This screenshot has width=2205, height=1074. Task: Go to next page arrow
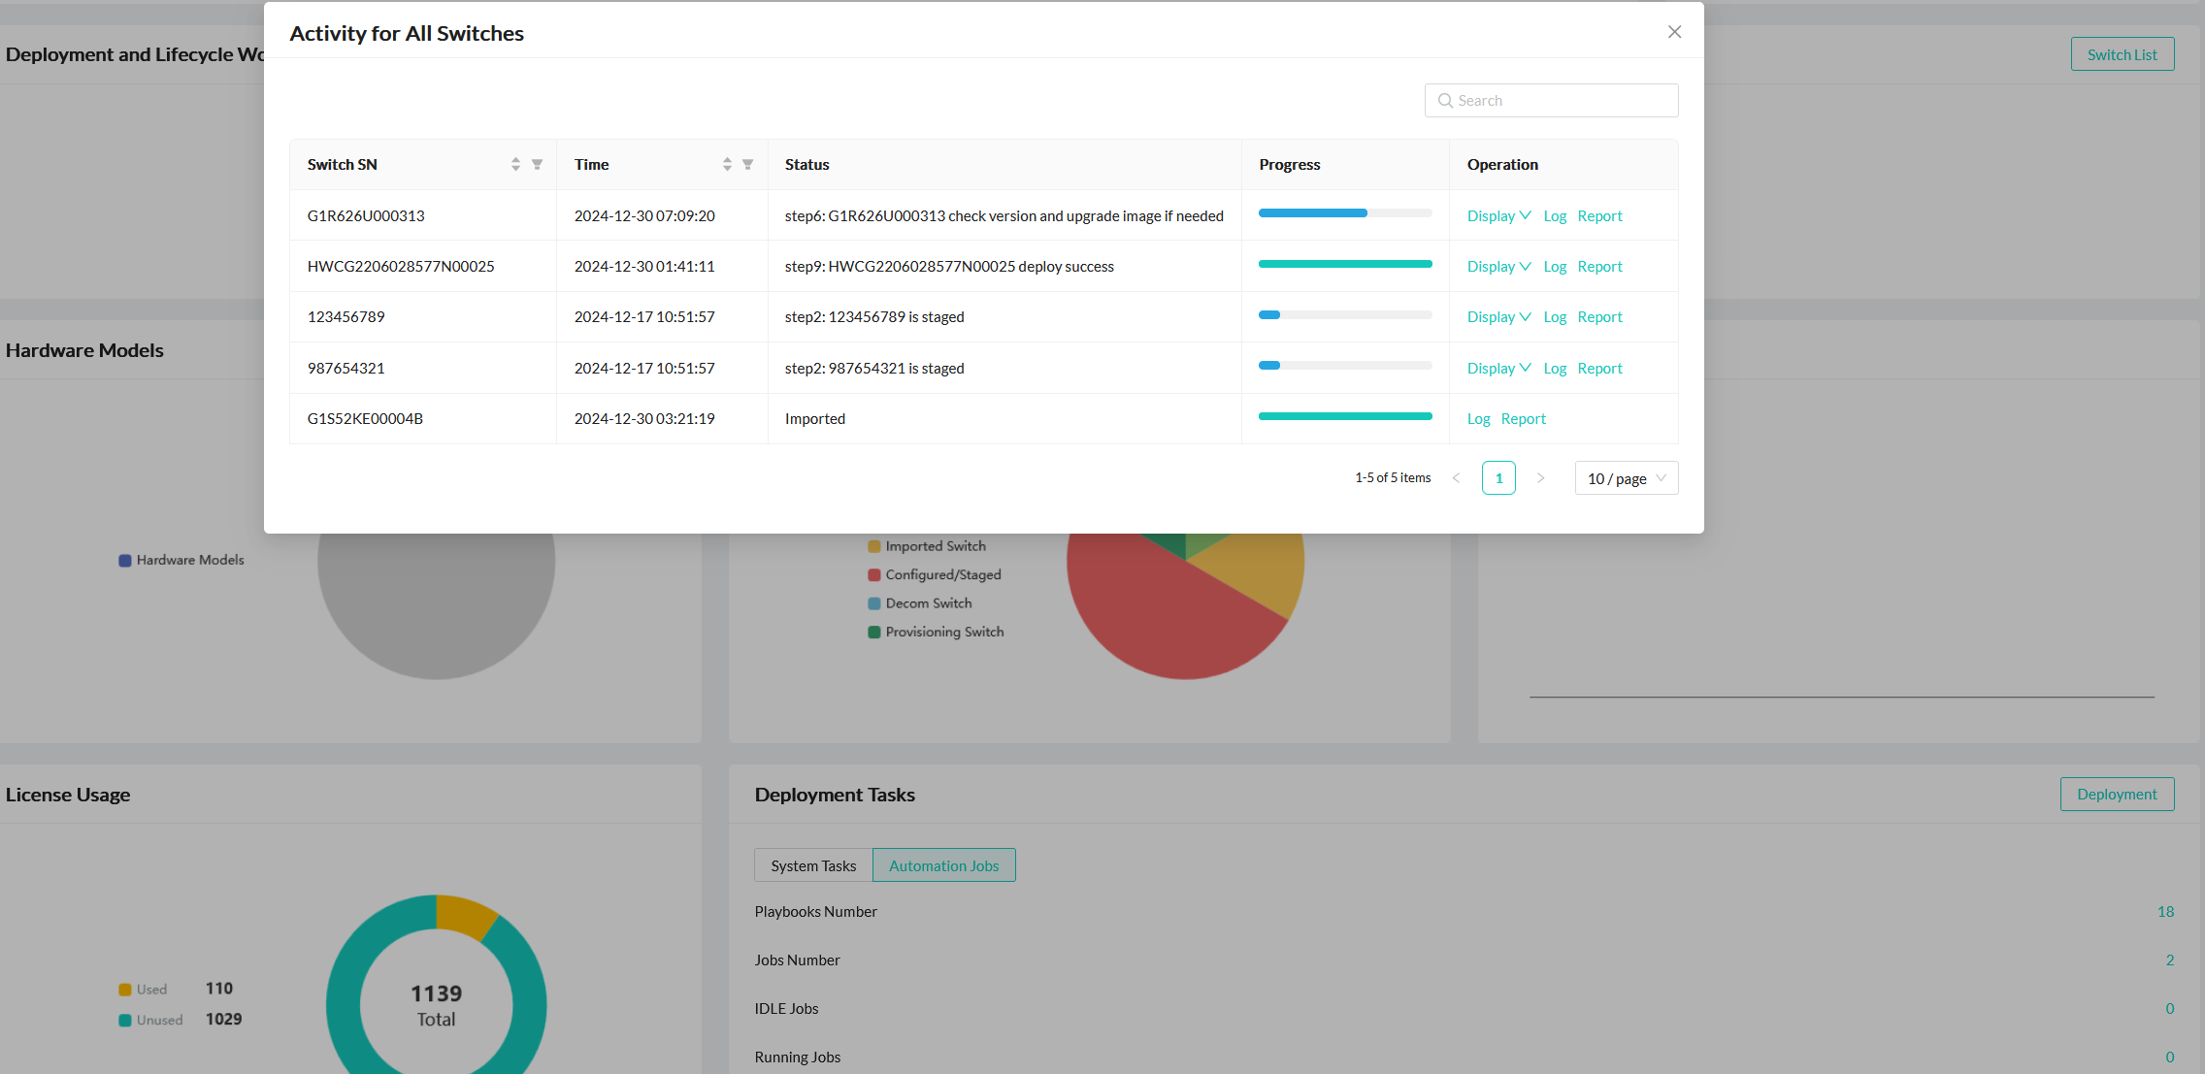coord(1540,478)
